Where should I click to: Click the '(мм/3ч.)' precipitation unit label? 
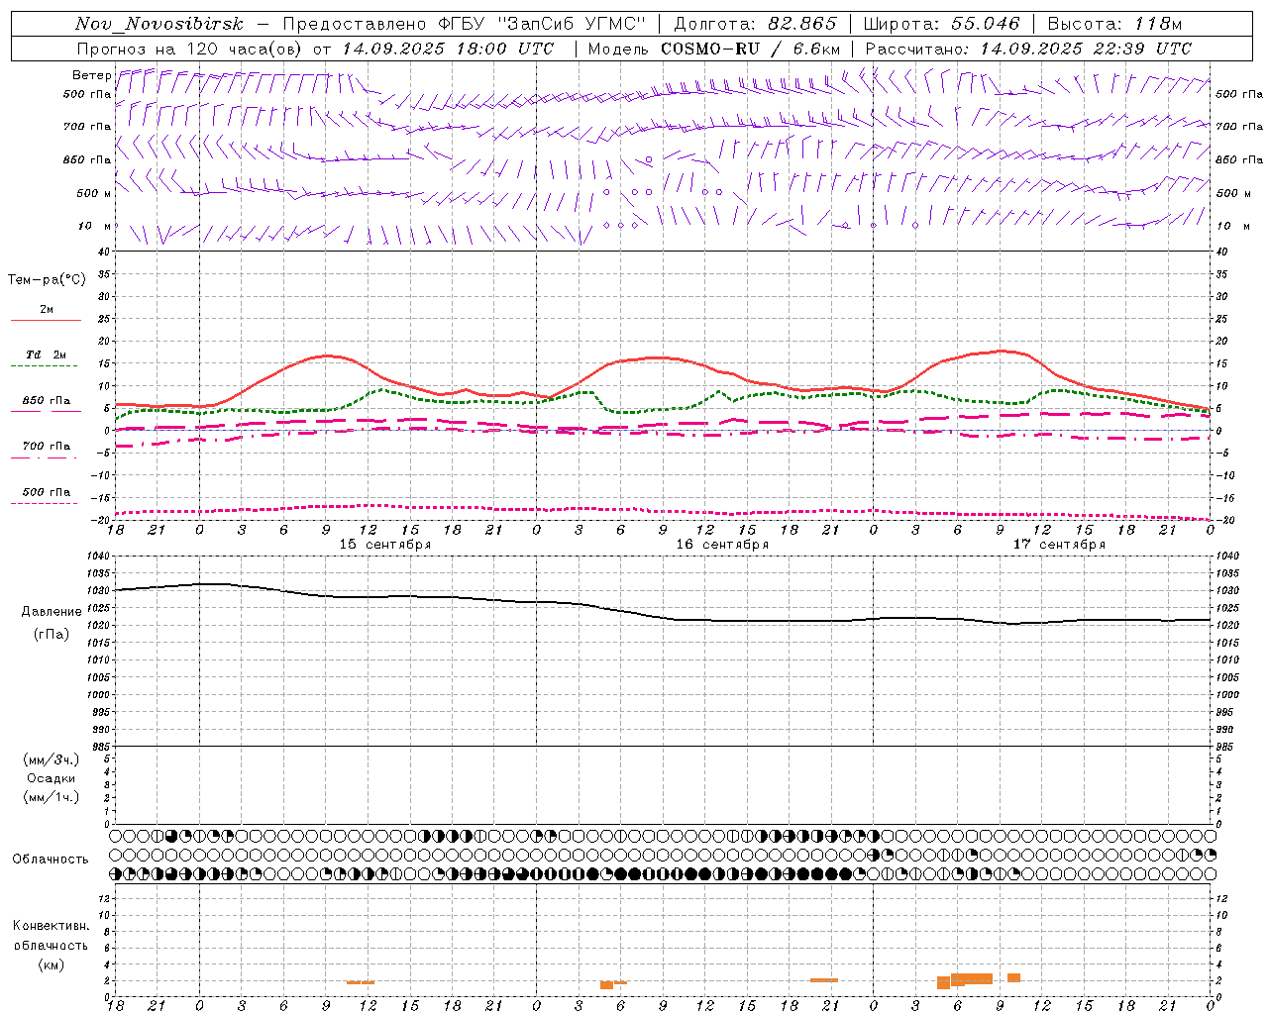coord(52,760)
